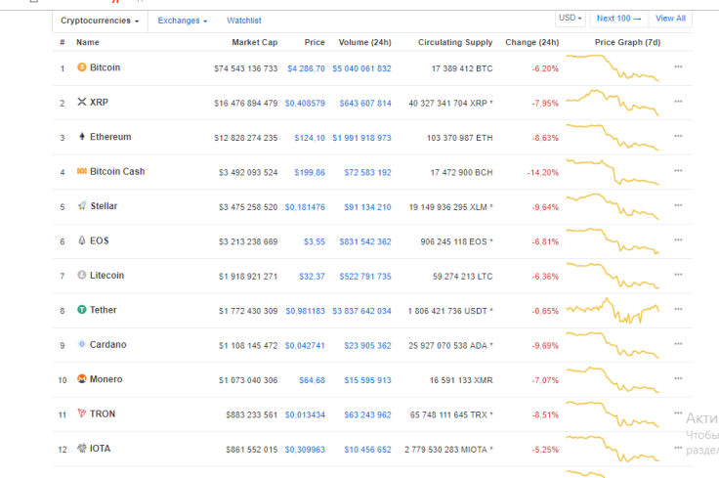Screen dimensions: 719x478
Task: Open the XRP name link
Action: [x=99, y=102]
